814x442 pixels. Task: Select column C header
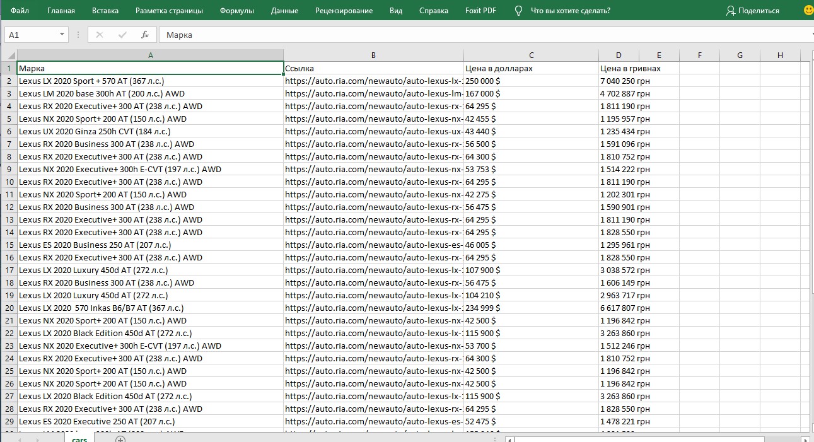532,55
